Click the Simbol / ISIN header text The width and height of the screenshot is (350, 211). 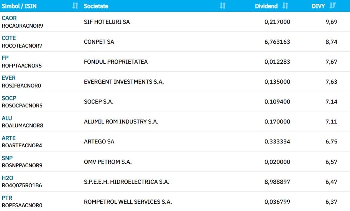point(20,6)
